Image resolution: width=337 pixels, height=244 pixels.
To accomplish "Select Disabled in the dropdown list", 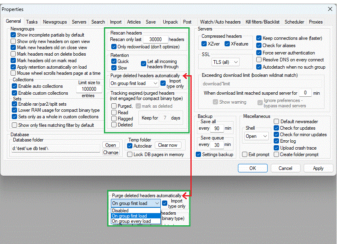I will click(x=120, y=211).
